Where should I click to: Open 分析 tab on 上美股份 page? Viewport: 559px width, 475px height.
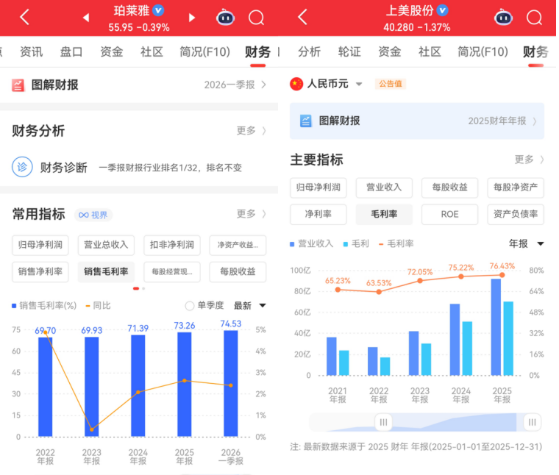[310, 51]
